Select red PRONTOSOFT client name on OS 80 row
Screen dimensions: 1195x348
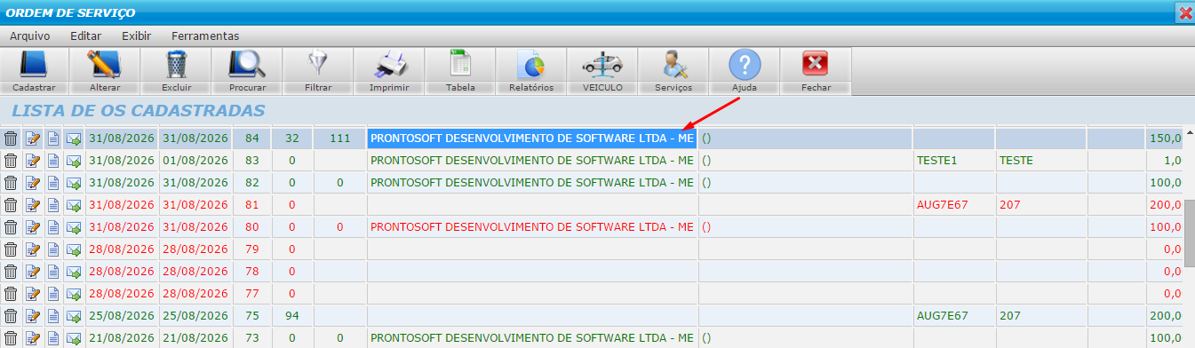pyautogui.click(x=532, y=227)
